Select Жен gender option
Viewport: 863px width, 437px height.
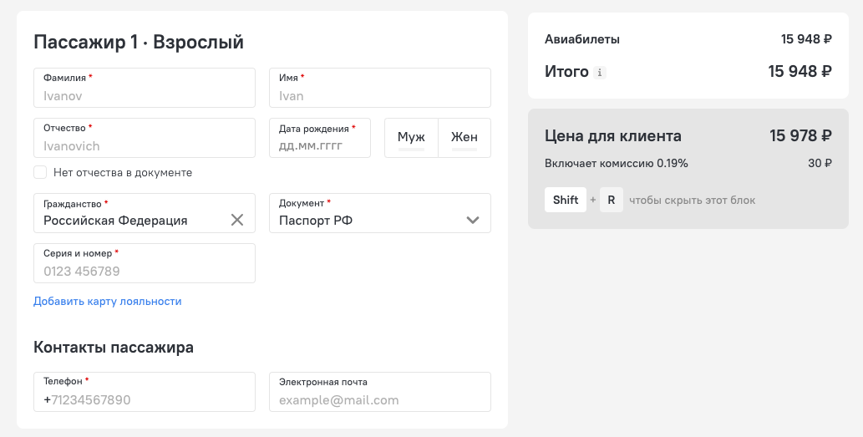coord(464,138)
